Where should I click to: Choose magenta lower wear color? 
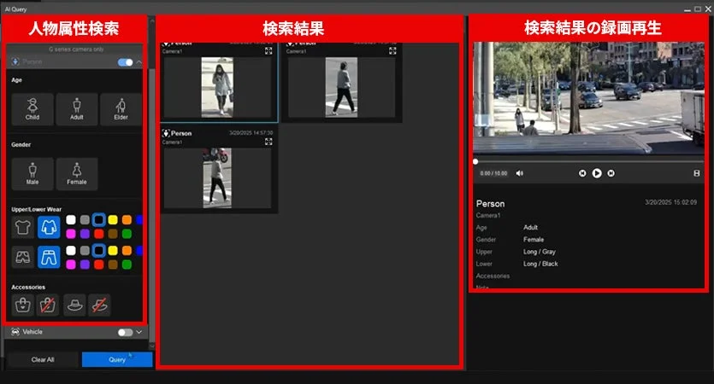coord(71,265)
